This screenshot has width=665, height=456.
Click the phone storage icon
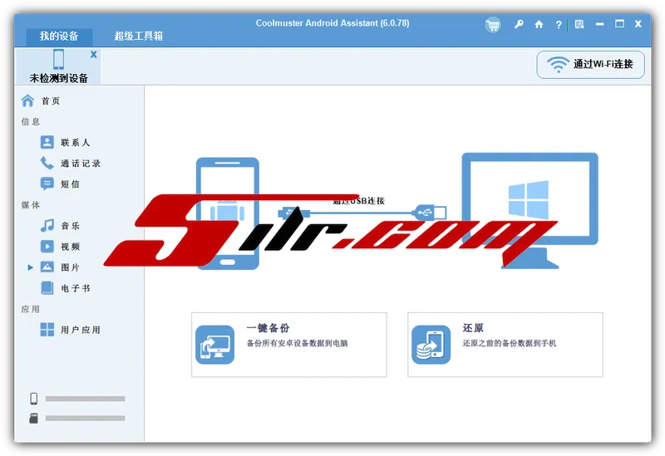tap(33, 399)
